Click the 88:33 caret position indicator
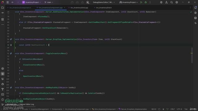This screenshot has height=111, width=198. pyautogui.click(x=154, y=109)
